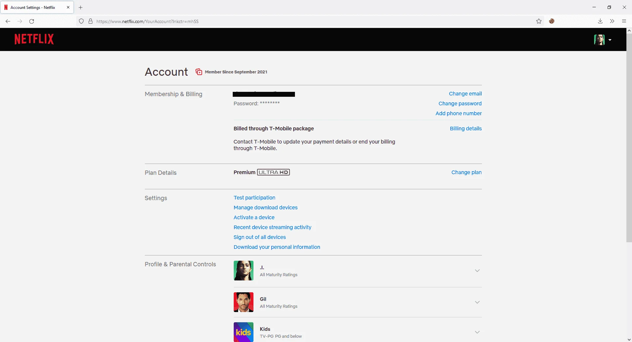632x342 pixels.
Task: Reload the page with the refresh icon
Action: point(32,21)
